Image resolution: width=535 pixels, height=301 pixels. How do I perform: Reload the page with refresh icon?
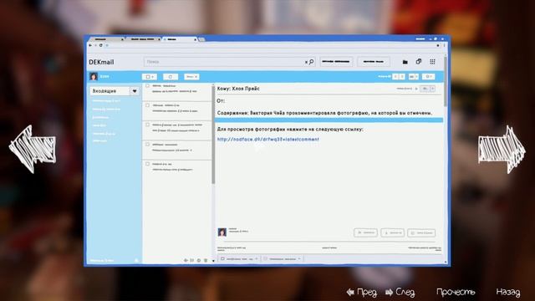(x=100, y=45)
